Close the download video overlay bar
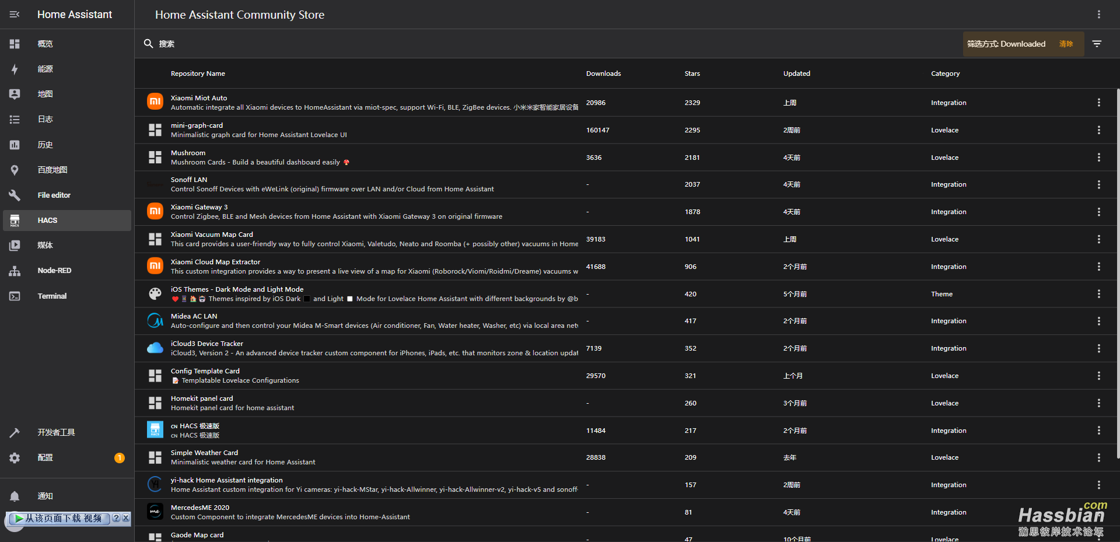 (x=126, y=518)
